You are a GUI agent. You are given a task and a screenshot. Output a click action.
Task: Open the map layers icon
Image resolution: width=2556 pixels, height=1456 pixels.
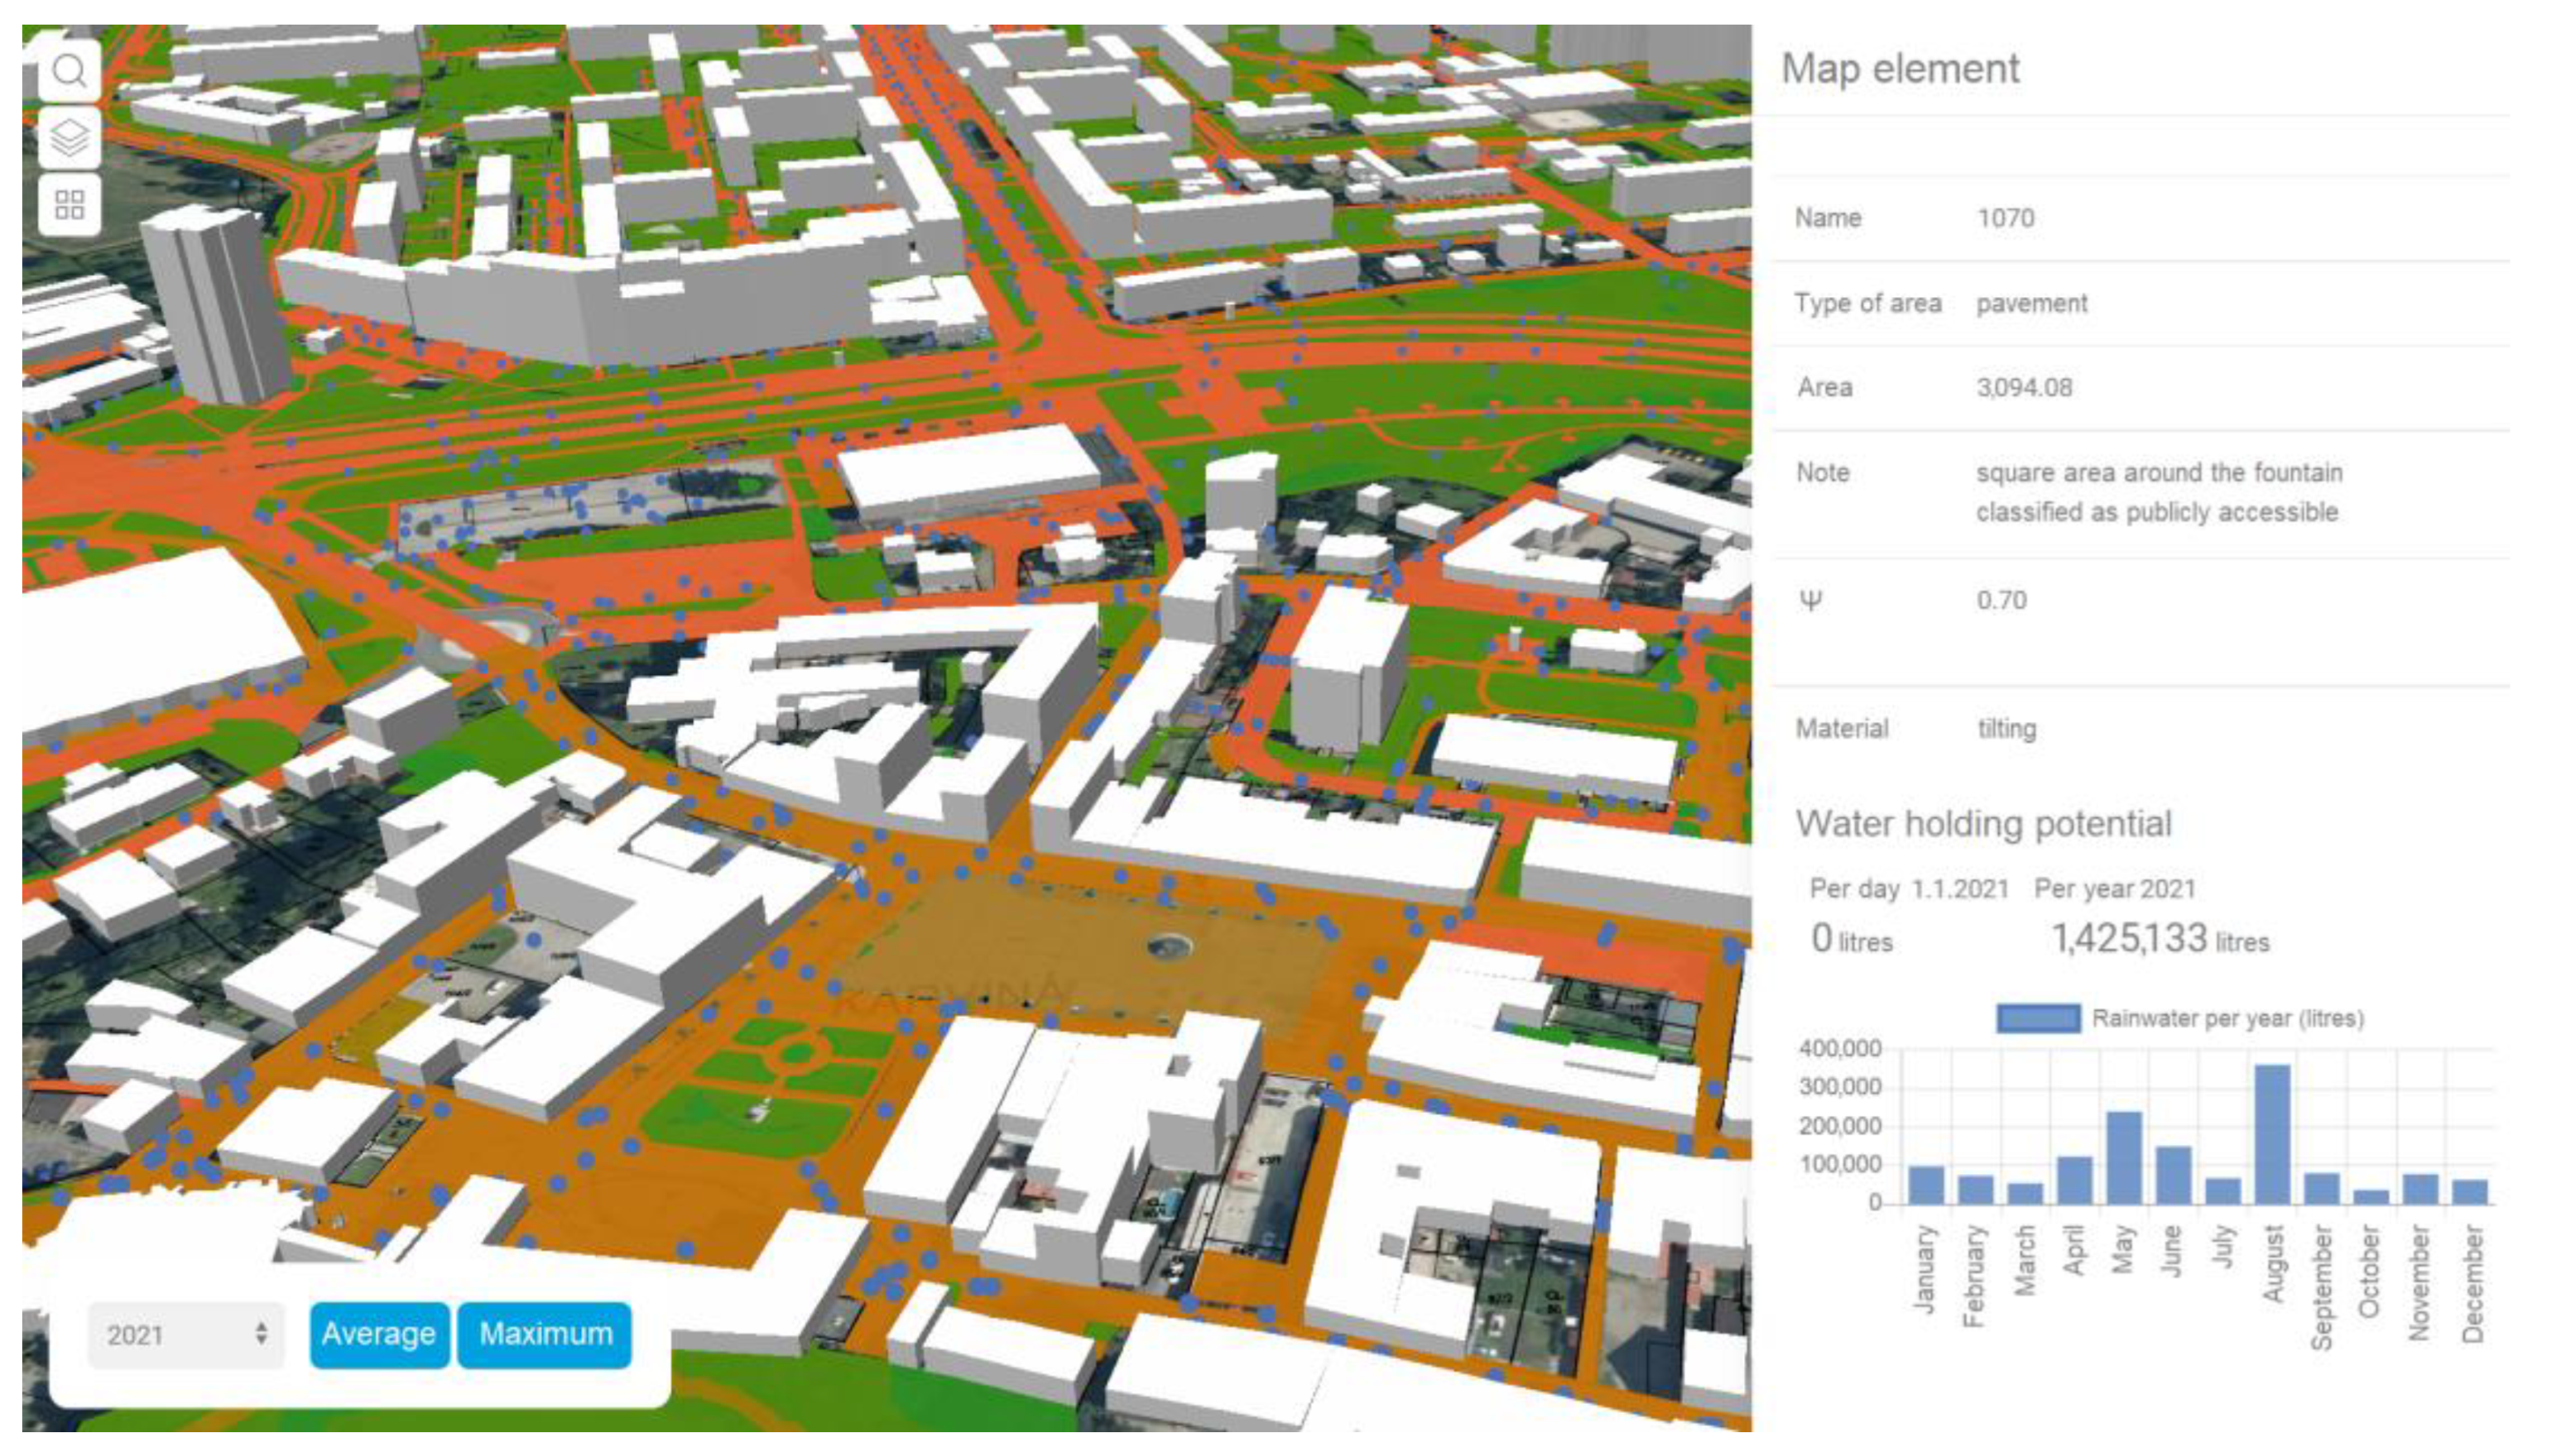click(69, 138)
